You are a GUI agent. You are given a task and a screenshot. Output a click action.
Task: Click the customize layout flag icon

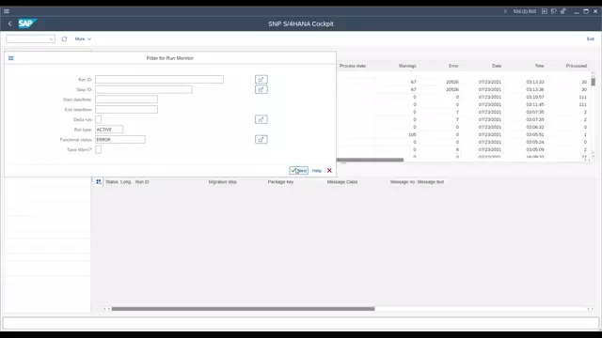coord(554,11)
